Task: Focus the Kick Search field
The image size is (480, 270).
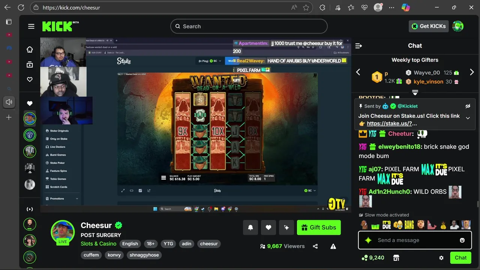Action: click(x=249, y=26)
